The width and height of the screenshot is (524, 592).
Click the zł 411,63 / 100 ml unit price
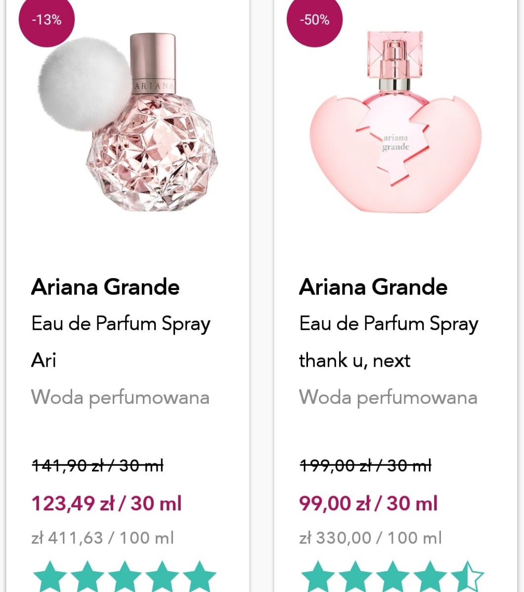click(x=102, y=538)
